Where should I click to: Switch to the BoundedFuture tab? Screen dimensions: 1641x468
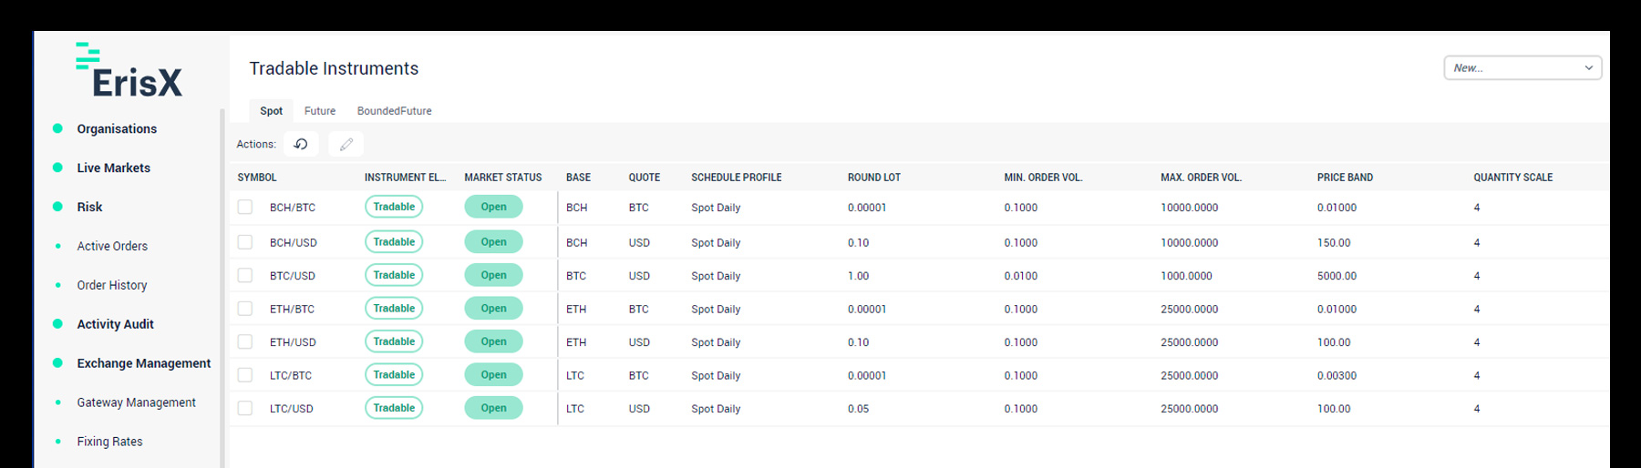pyautogui.click(x=394, y=111)
